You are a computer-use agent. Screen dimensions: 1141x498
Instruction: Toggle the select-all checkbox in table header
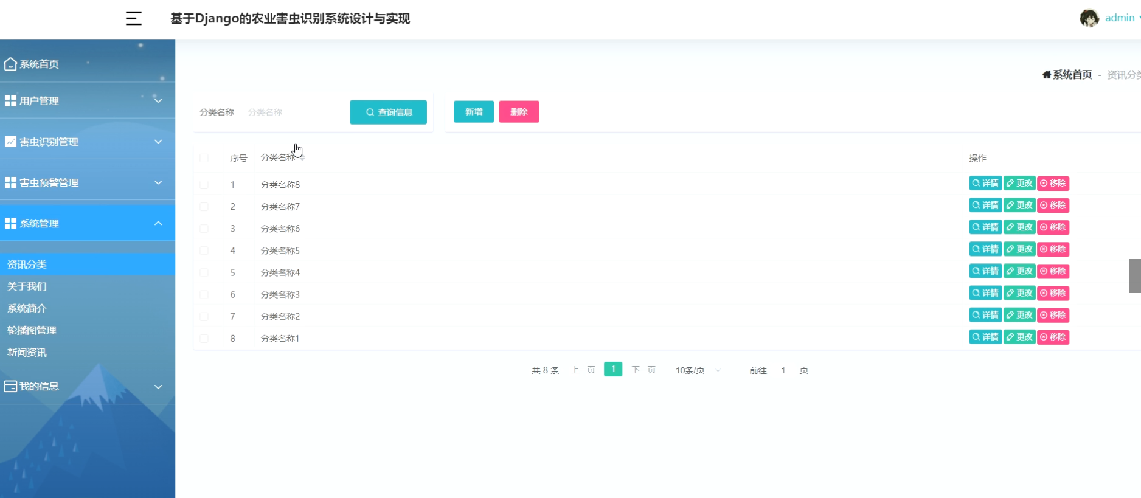click(204, 158)
